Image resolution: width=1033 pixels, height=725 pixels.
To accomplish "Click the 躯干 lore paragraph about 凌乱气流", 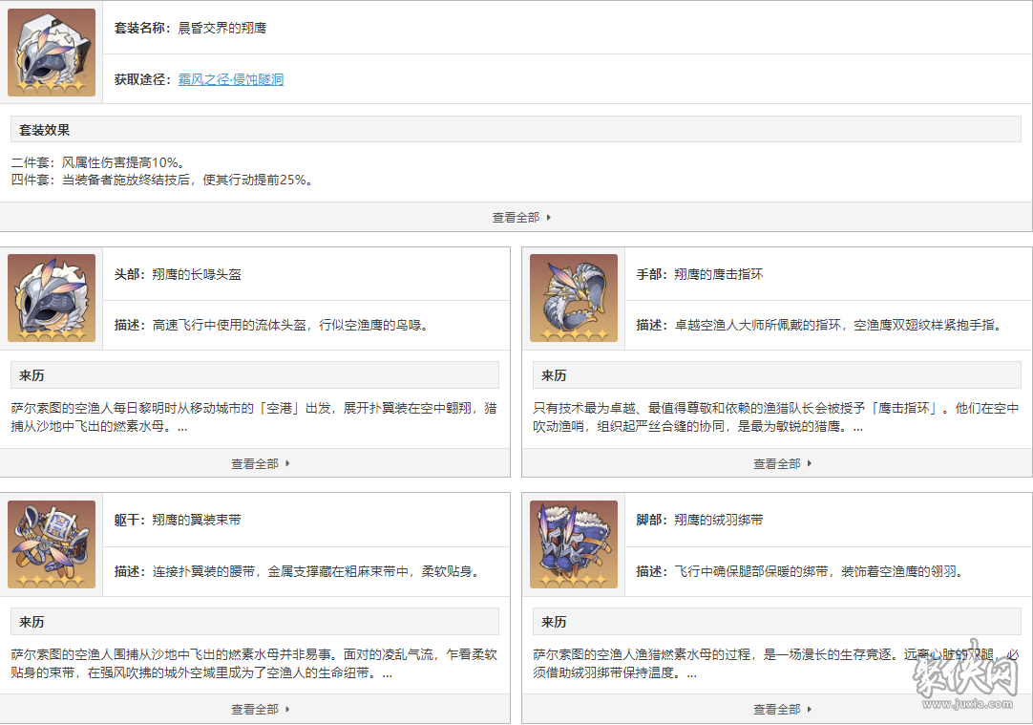I will click(x=254, y=664).
